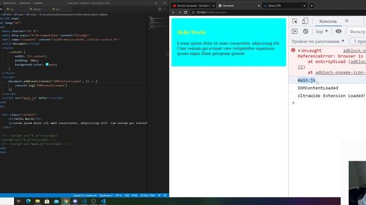Close the YouTube browser tab
Screen dimensions: 366x205
[213, 6]
